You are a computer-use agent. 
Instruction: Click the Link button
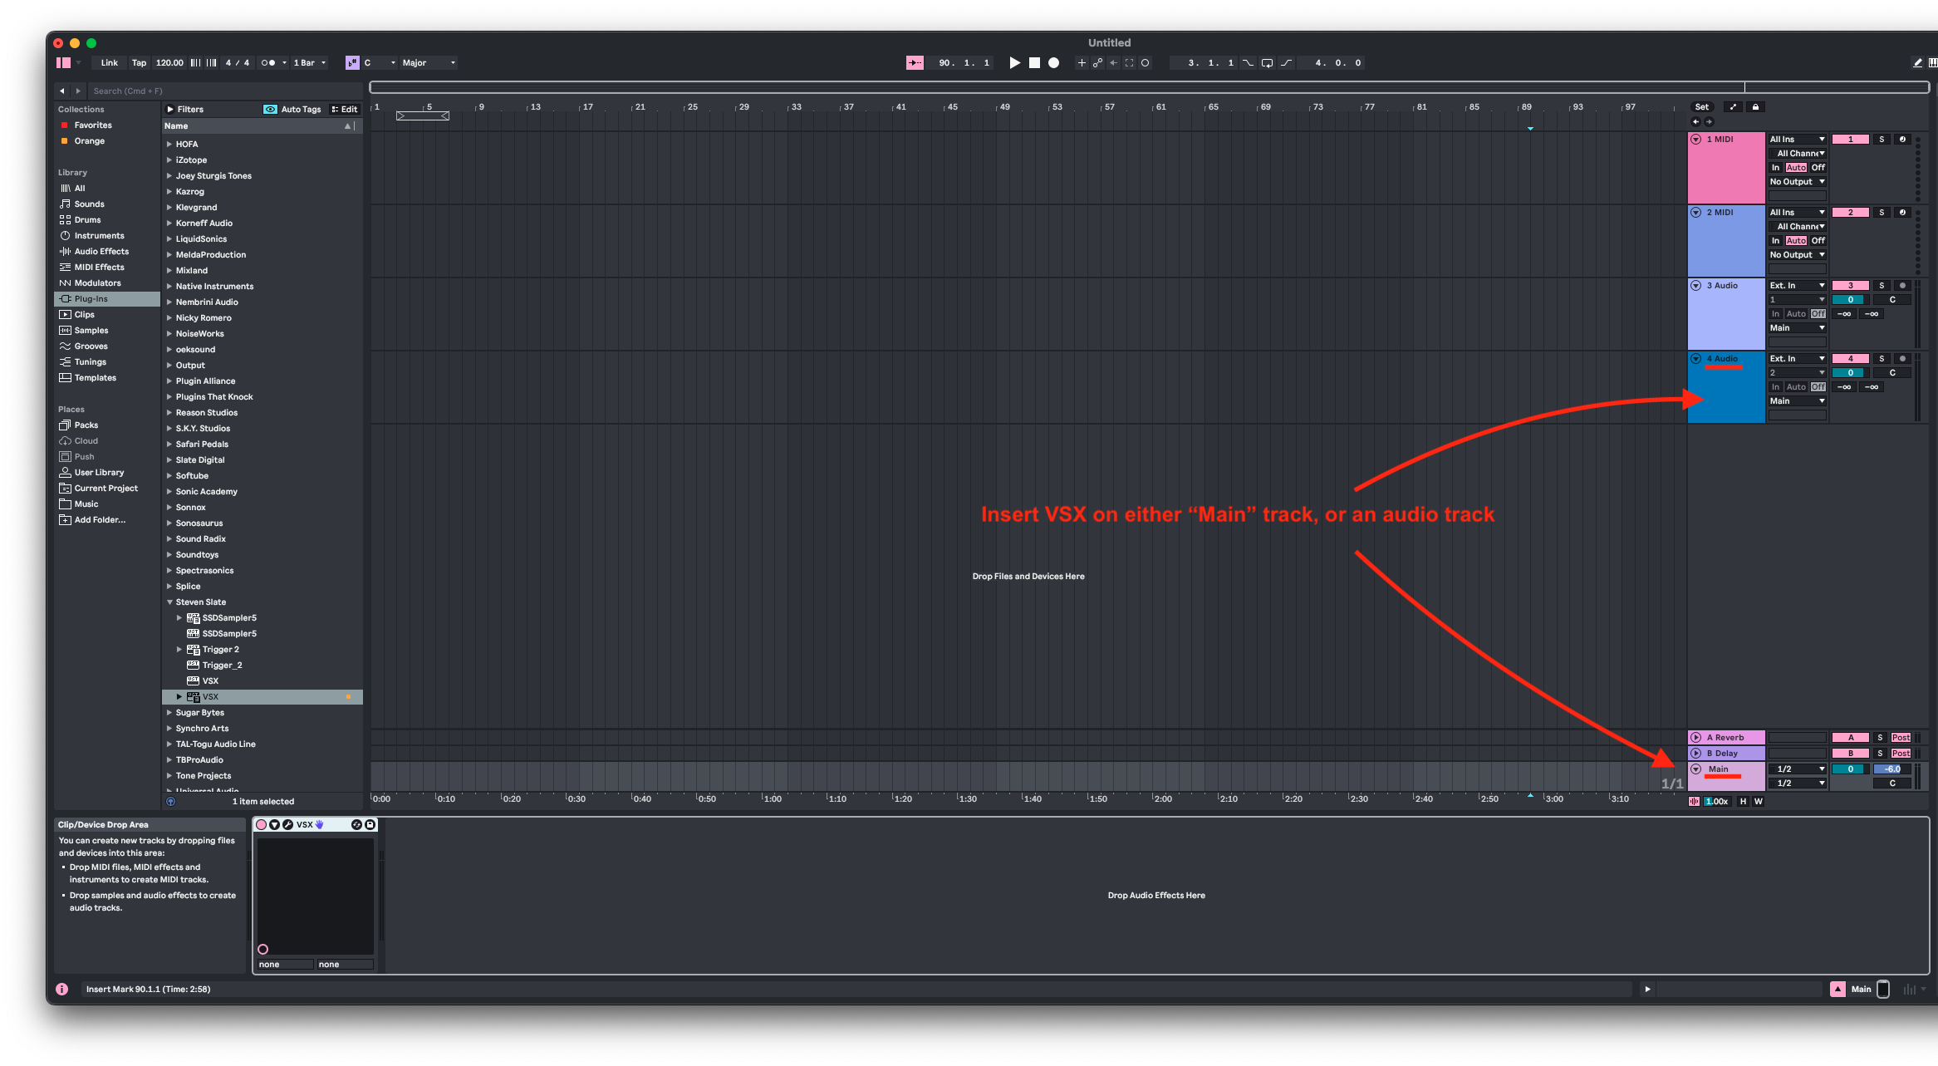point(110,63)
